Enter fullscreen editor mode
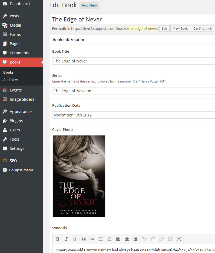Screen dimensions: 215x253 pos(179,239)
